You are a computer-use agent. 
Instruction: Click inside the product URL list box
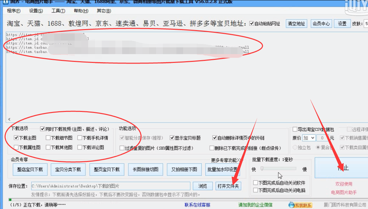187,77
